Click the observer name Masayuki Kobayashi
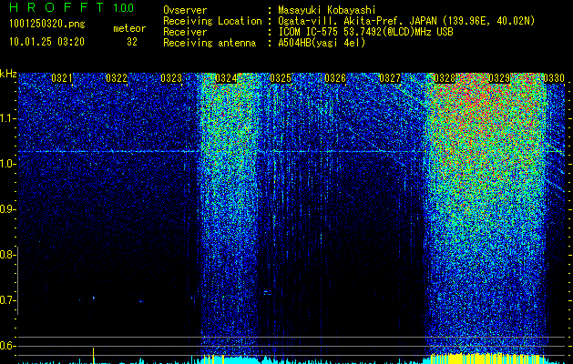 pyautogui.click(x=327, y=10)
